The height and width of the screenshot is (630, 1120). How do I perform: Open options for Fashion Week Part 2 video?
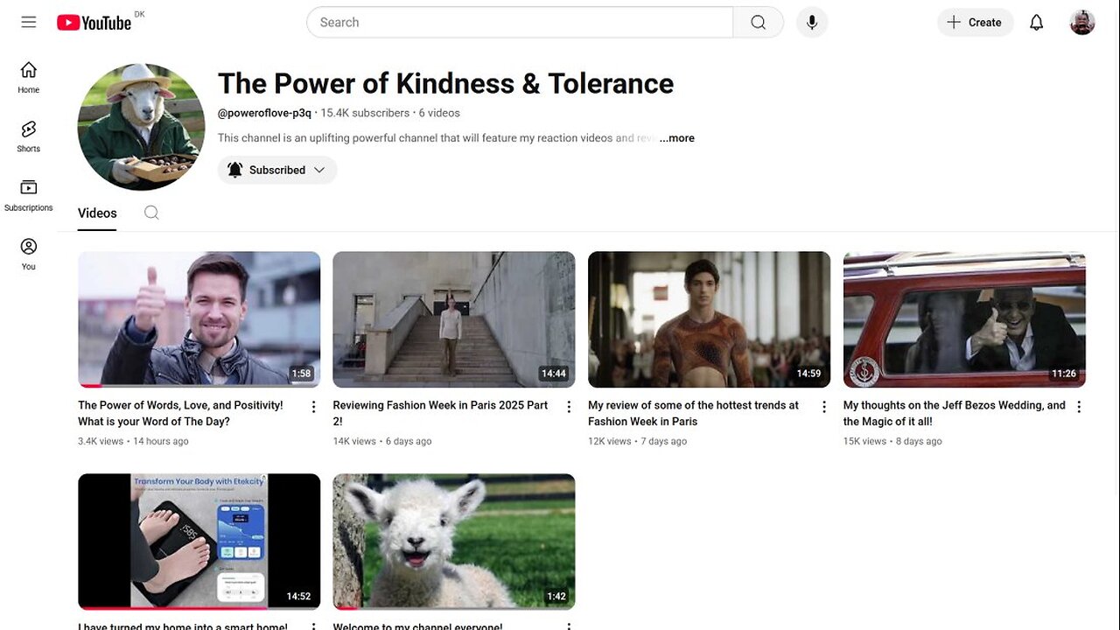click(569, 407)
